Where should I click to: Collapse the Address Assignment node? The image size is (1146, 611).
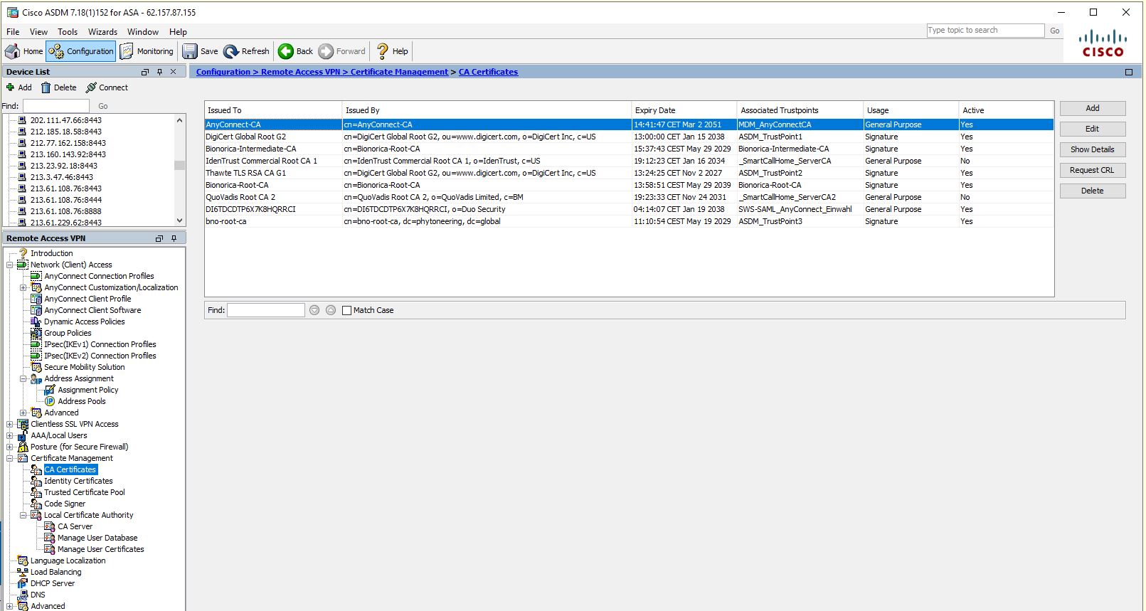coord(23,378)
